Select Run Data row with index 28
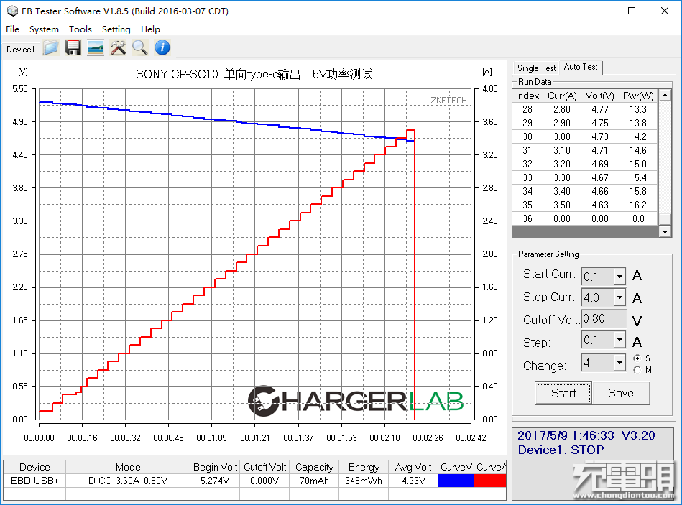 585,109
